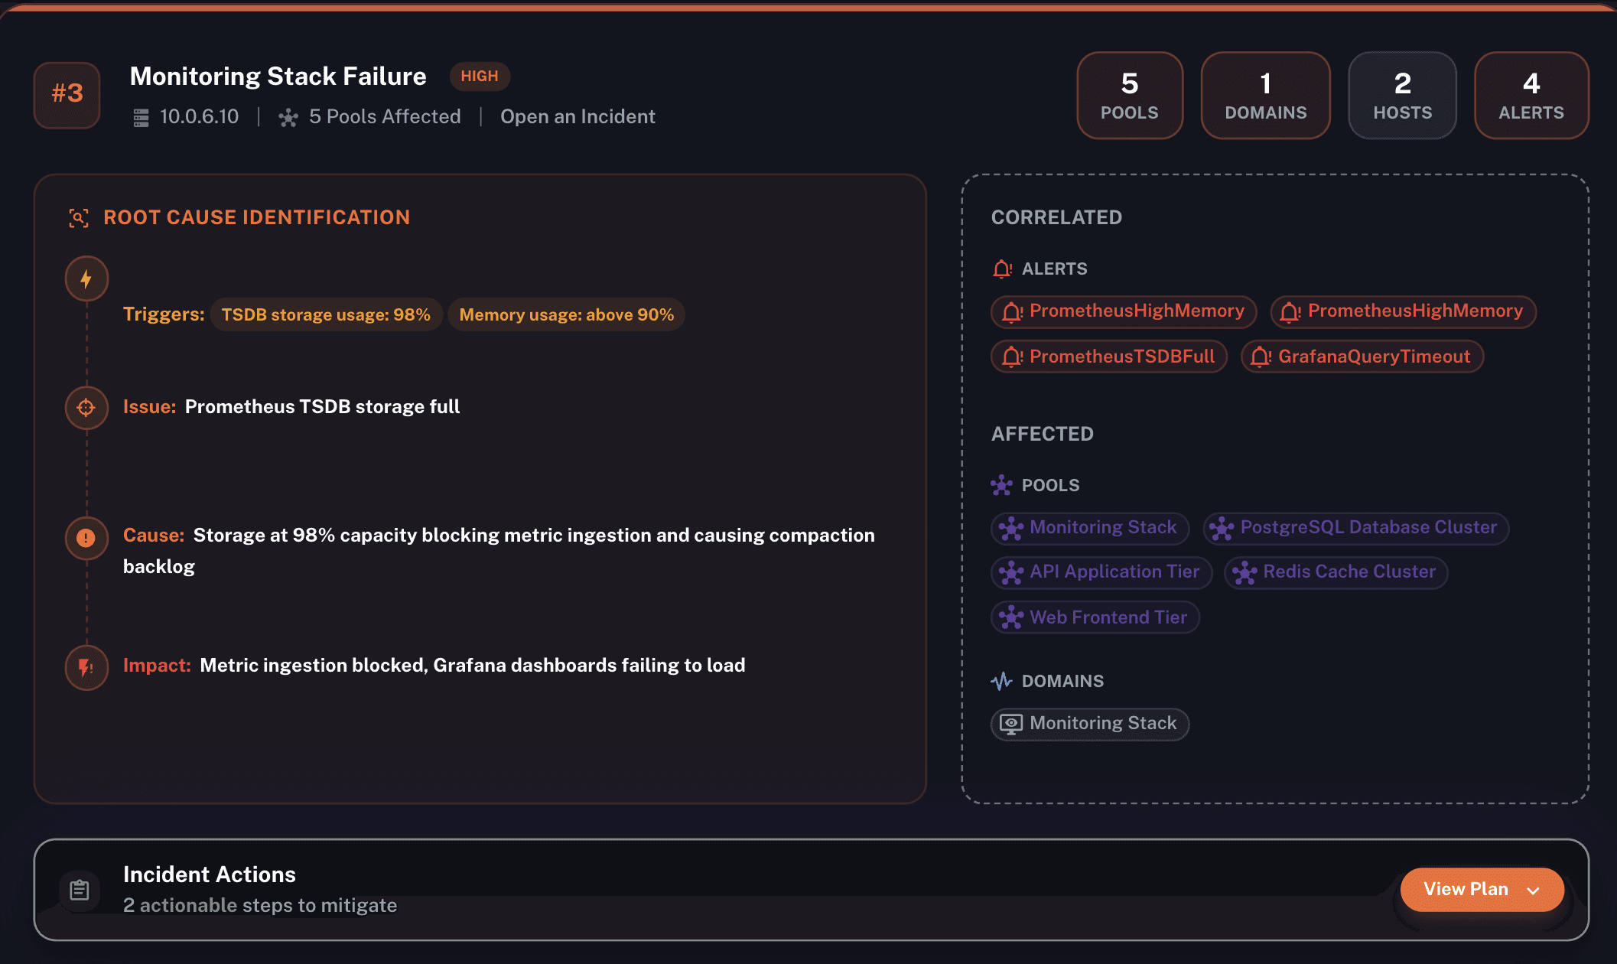The width and height of the screenshot is (1617, 964).
Task: Click the Monitoring Stack domain tag
Action: point(1090,724)
